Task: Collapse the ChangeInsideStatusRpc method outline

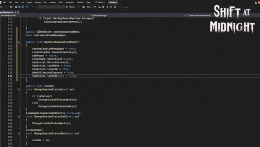Action: [x=19, y=134]
